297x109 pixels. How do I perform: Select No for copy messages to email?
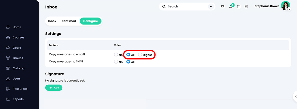116,55
